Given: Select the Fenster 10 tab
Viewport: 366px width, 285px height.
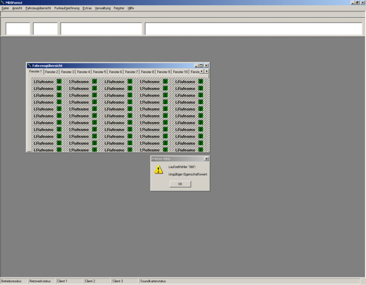Looking at the screenshot, I should (180, 72).
